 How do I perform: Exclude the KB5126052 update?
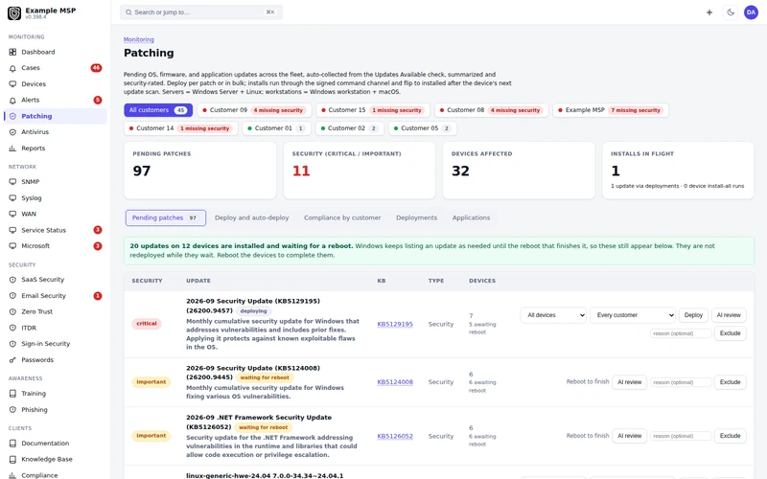click(x=730, y=436)
